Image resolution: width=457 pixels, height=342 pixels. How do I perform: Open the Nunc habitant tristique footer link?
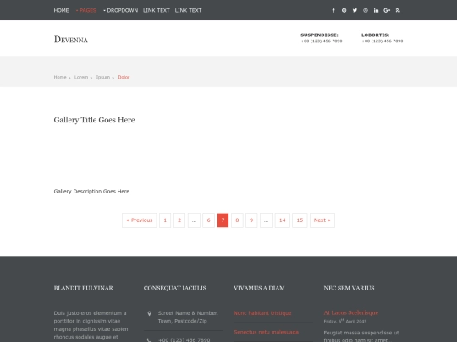262,313
